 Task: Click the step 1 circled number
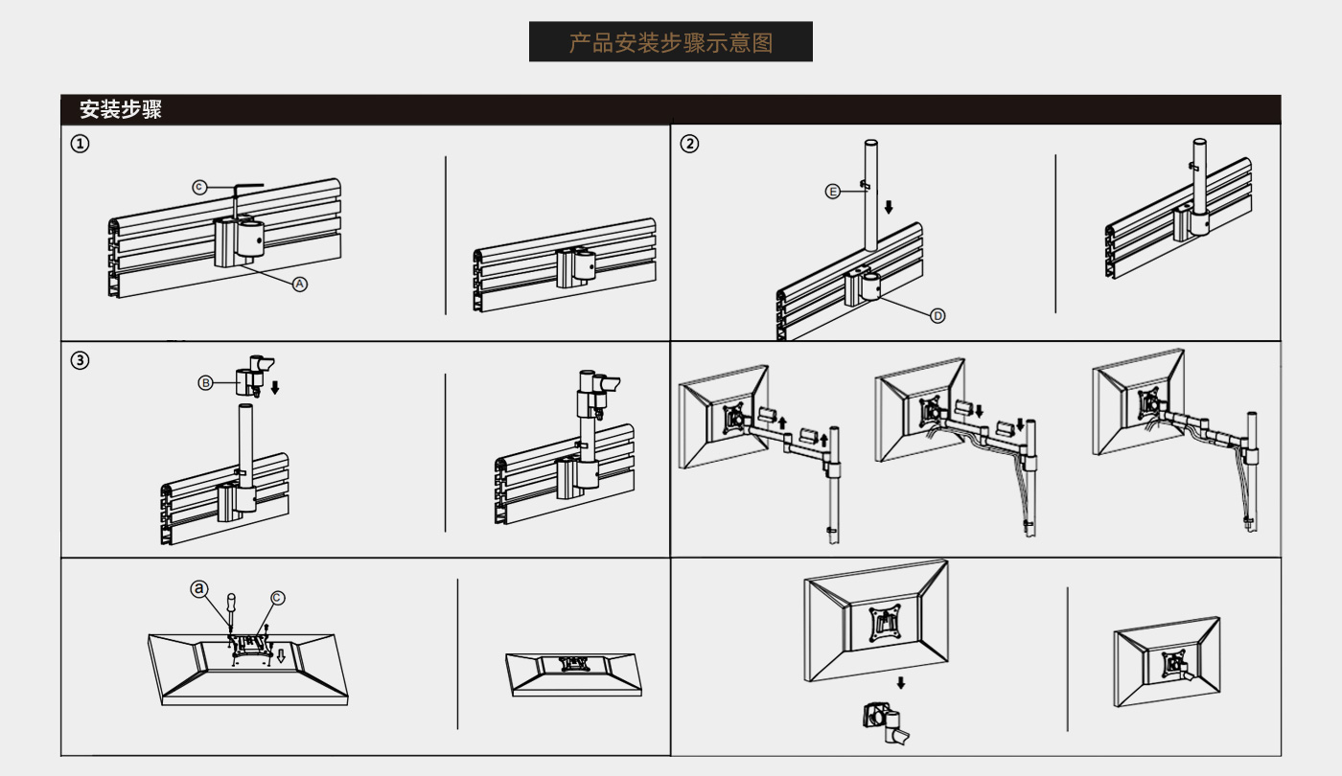pos(81,144)
